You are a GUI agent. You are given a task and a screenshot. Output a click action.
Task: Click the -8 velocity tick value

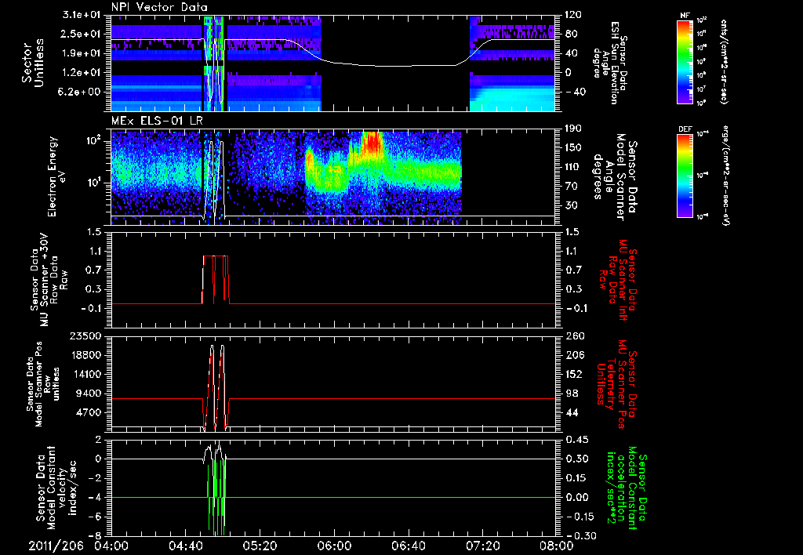tap(95, 535)
